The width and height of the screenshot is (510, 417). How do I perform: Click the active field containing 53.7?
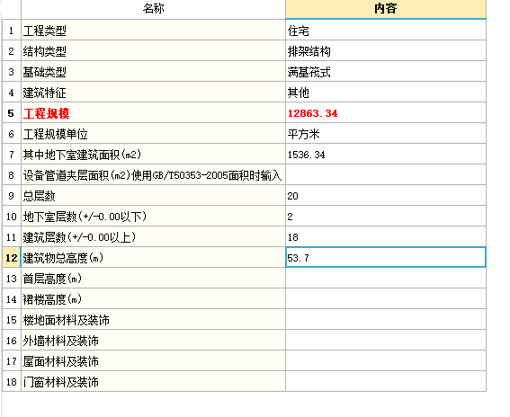click(386, 257)
